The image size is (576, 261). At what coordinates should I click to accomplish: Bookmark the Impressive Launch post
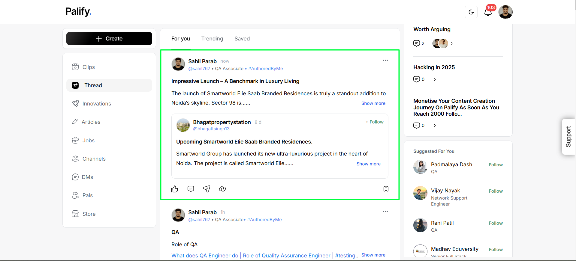click(x=386, y=189)
